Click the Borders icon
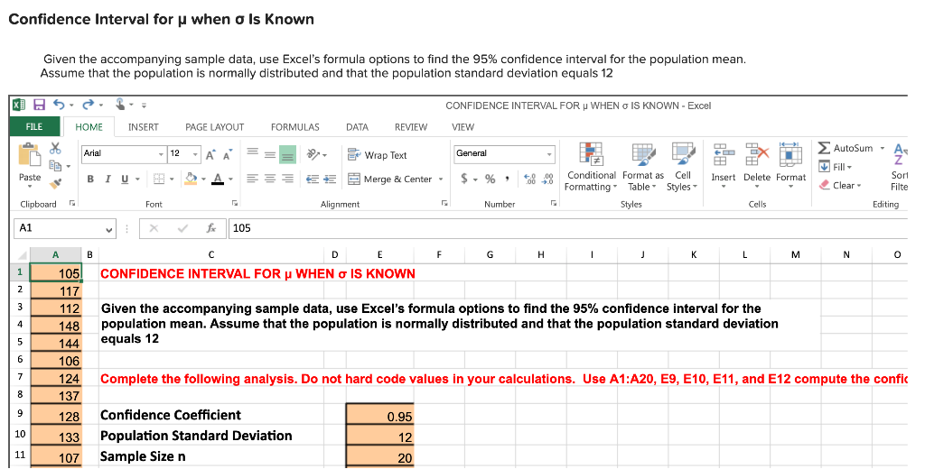The width and height of the screenshot is (925, 469). click(159, 179)
